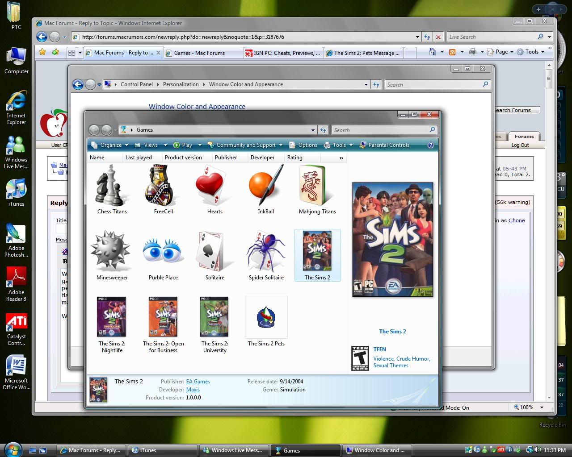Click the Internet Explorer Home icon
572x457 pixels.
coord(432,52)
